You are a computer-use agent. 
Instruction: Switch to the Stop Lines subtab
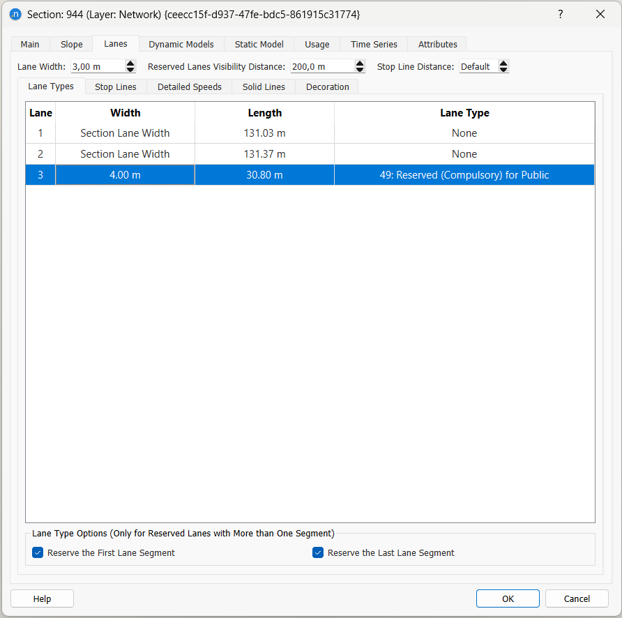coord(116,87)
